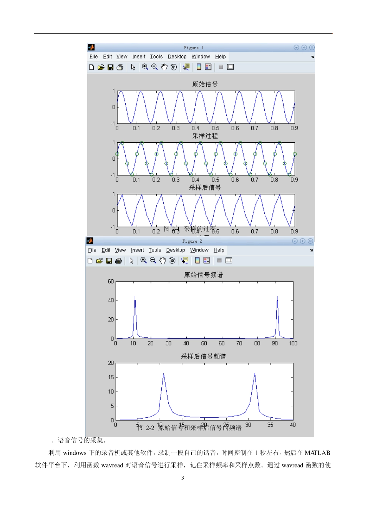Click Insert Legend icon in Figure 1
Image resolution: width=365 pixels, height=517 pixels.
tap(208, 67)
